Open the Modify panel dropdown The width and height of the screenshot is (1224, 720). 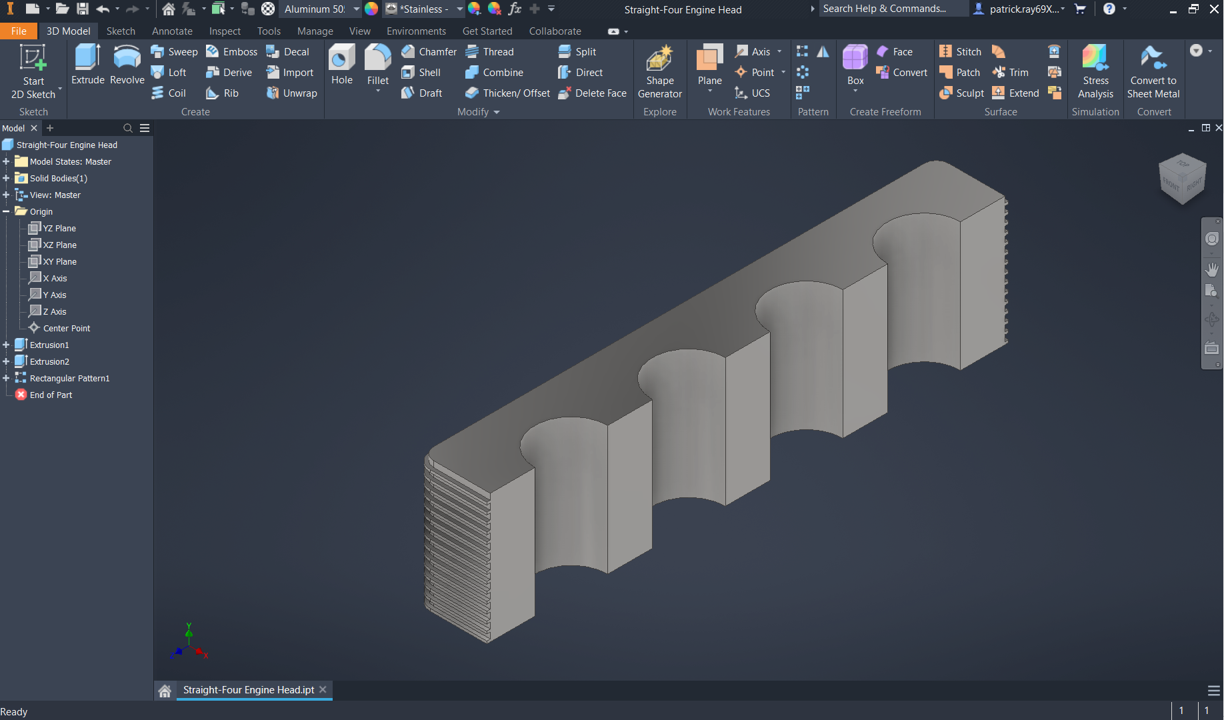pos(496,113)
